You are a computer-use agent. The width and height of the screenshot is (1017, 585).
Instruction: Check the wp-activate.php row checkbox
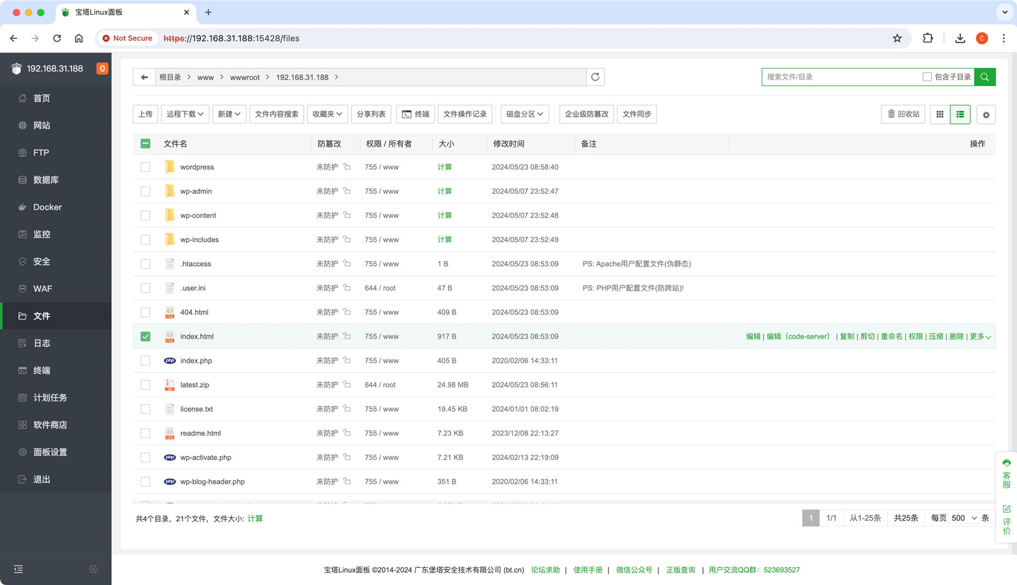[x=146, y=457]
